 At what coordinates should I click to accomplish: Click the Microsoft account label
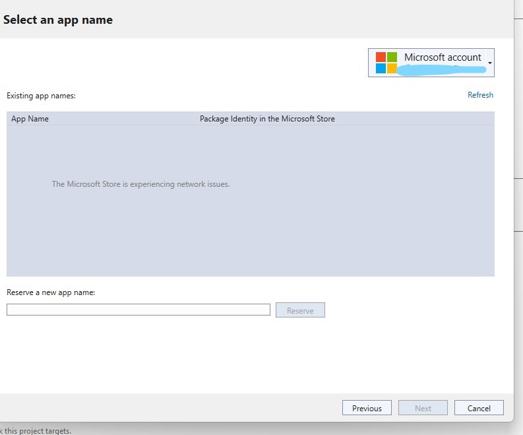pyautogui.click(x=443, y=57)
